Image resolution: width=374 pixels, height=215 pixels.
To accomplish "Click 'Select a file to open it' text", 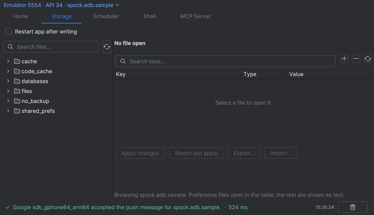I will tap(243, 103).
